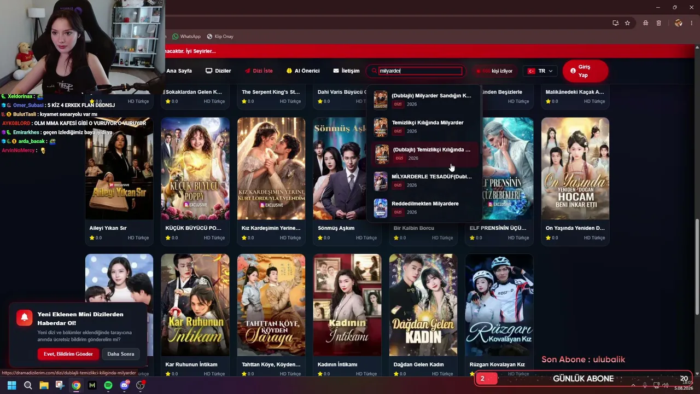Go to the Dizi İste page
The image size is (700, 394).
pyautogui.click(x=259, y=71)
